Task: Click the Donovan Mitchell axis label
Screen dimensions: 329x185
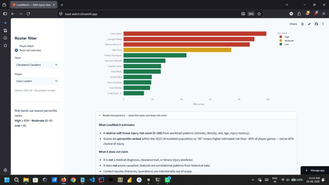Action: pyautogui.click(x=113, y=61)
